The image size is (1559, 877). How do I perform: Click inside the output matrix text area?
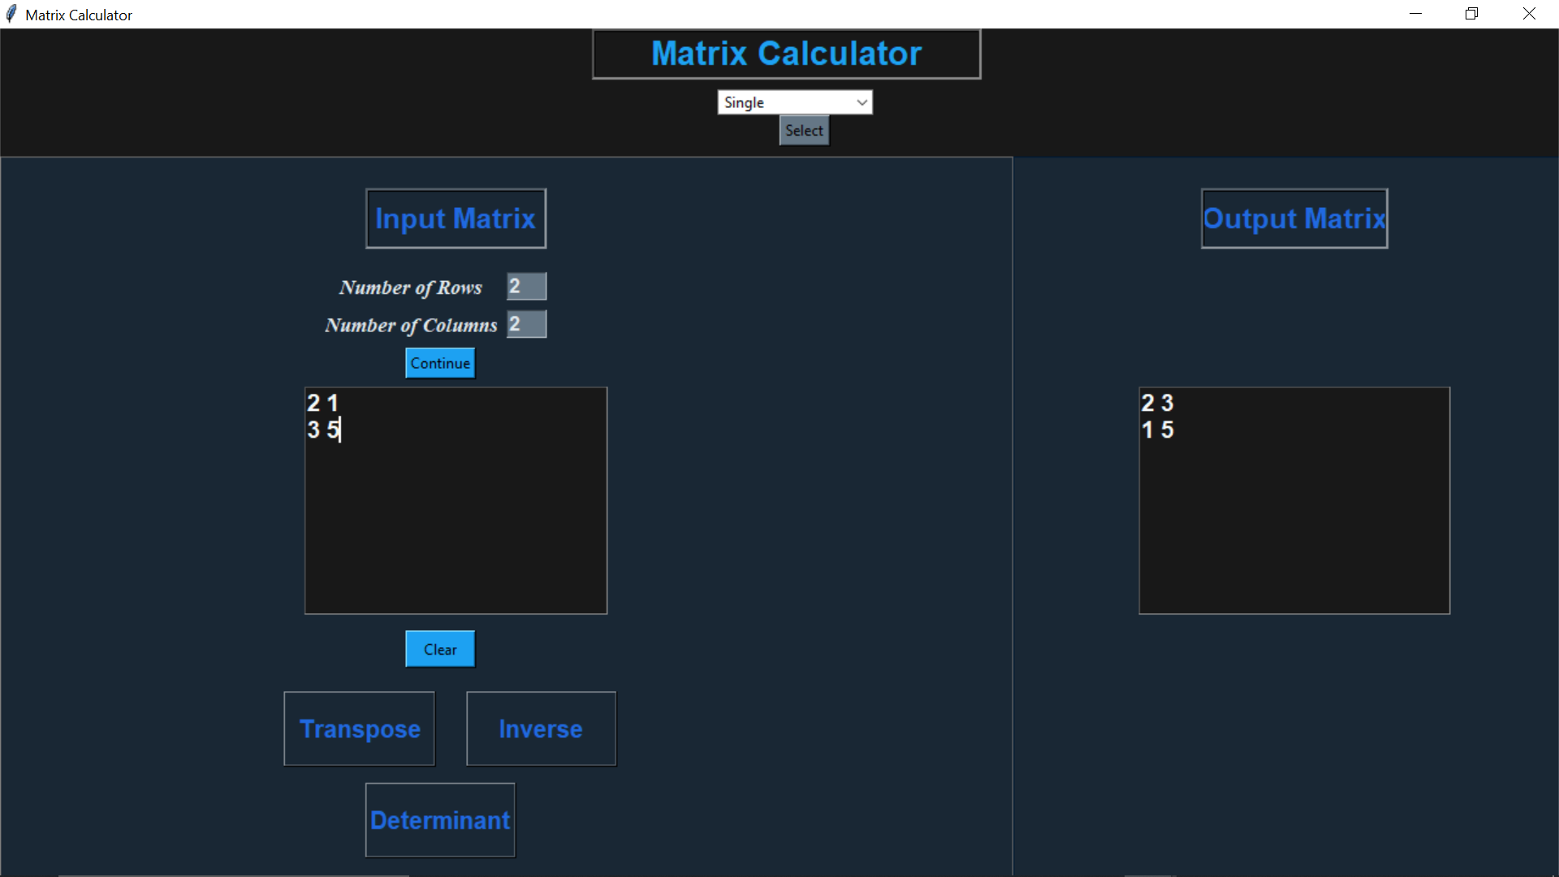(x=1293, y=499)
